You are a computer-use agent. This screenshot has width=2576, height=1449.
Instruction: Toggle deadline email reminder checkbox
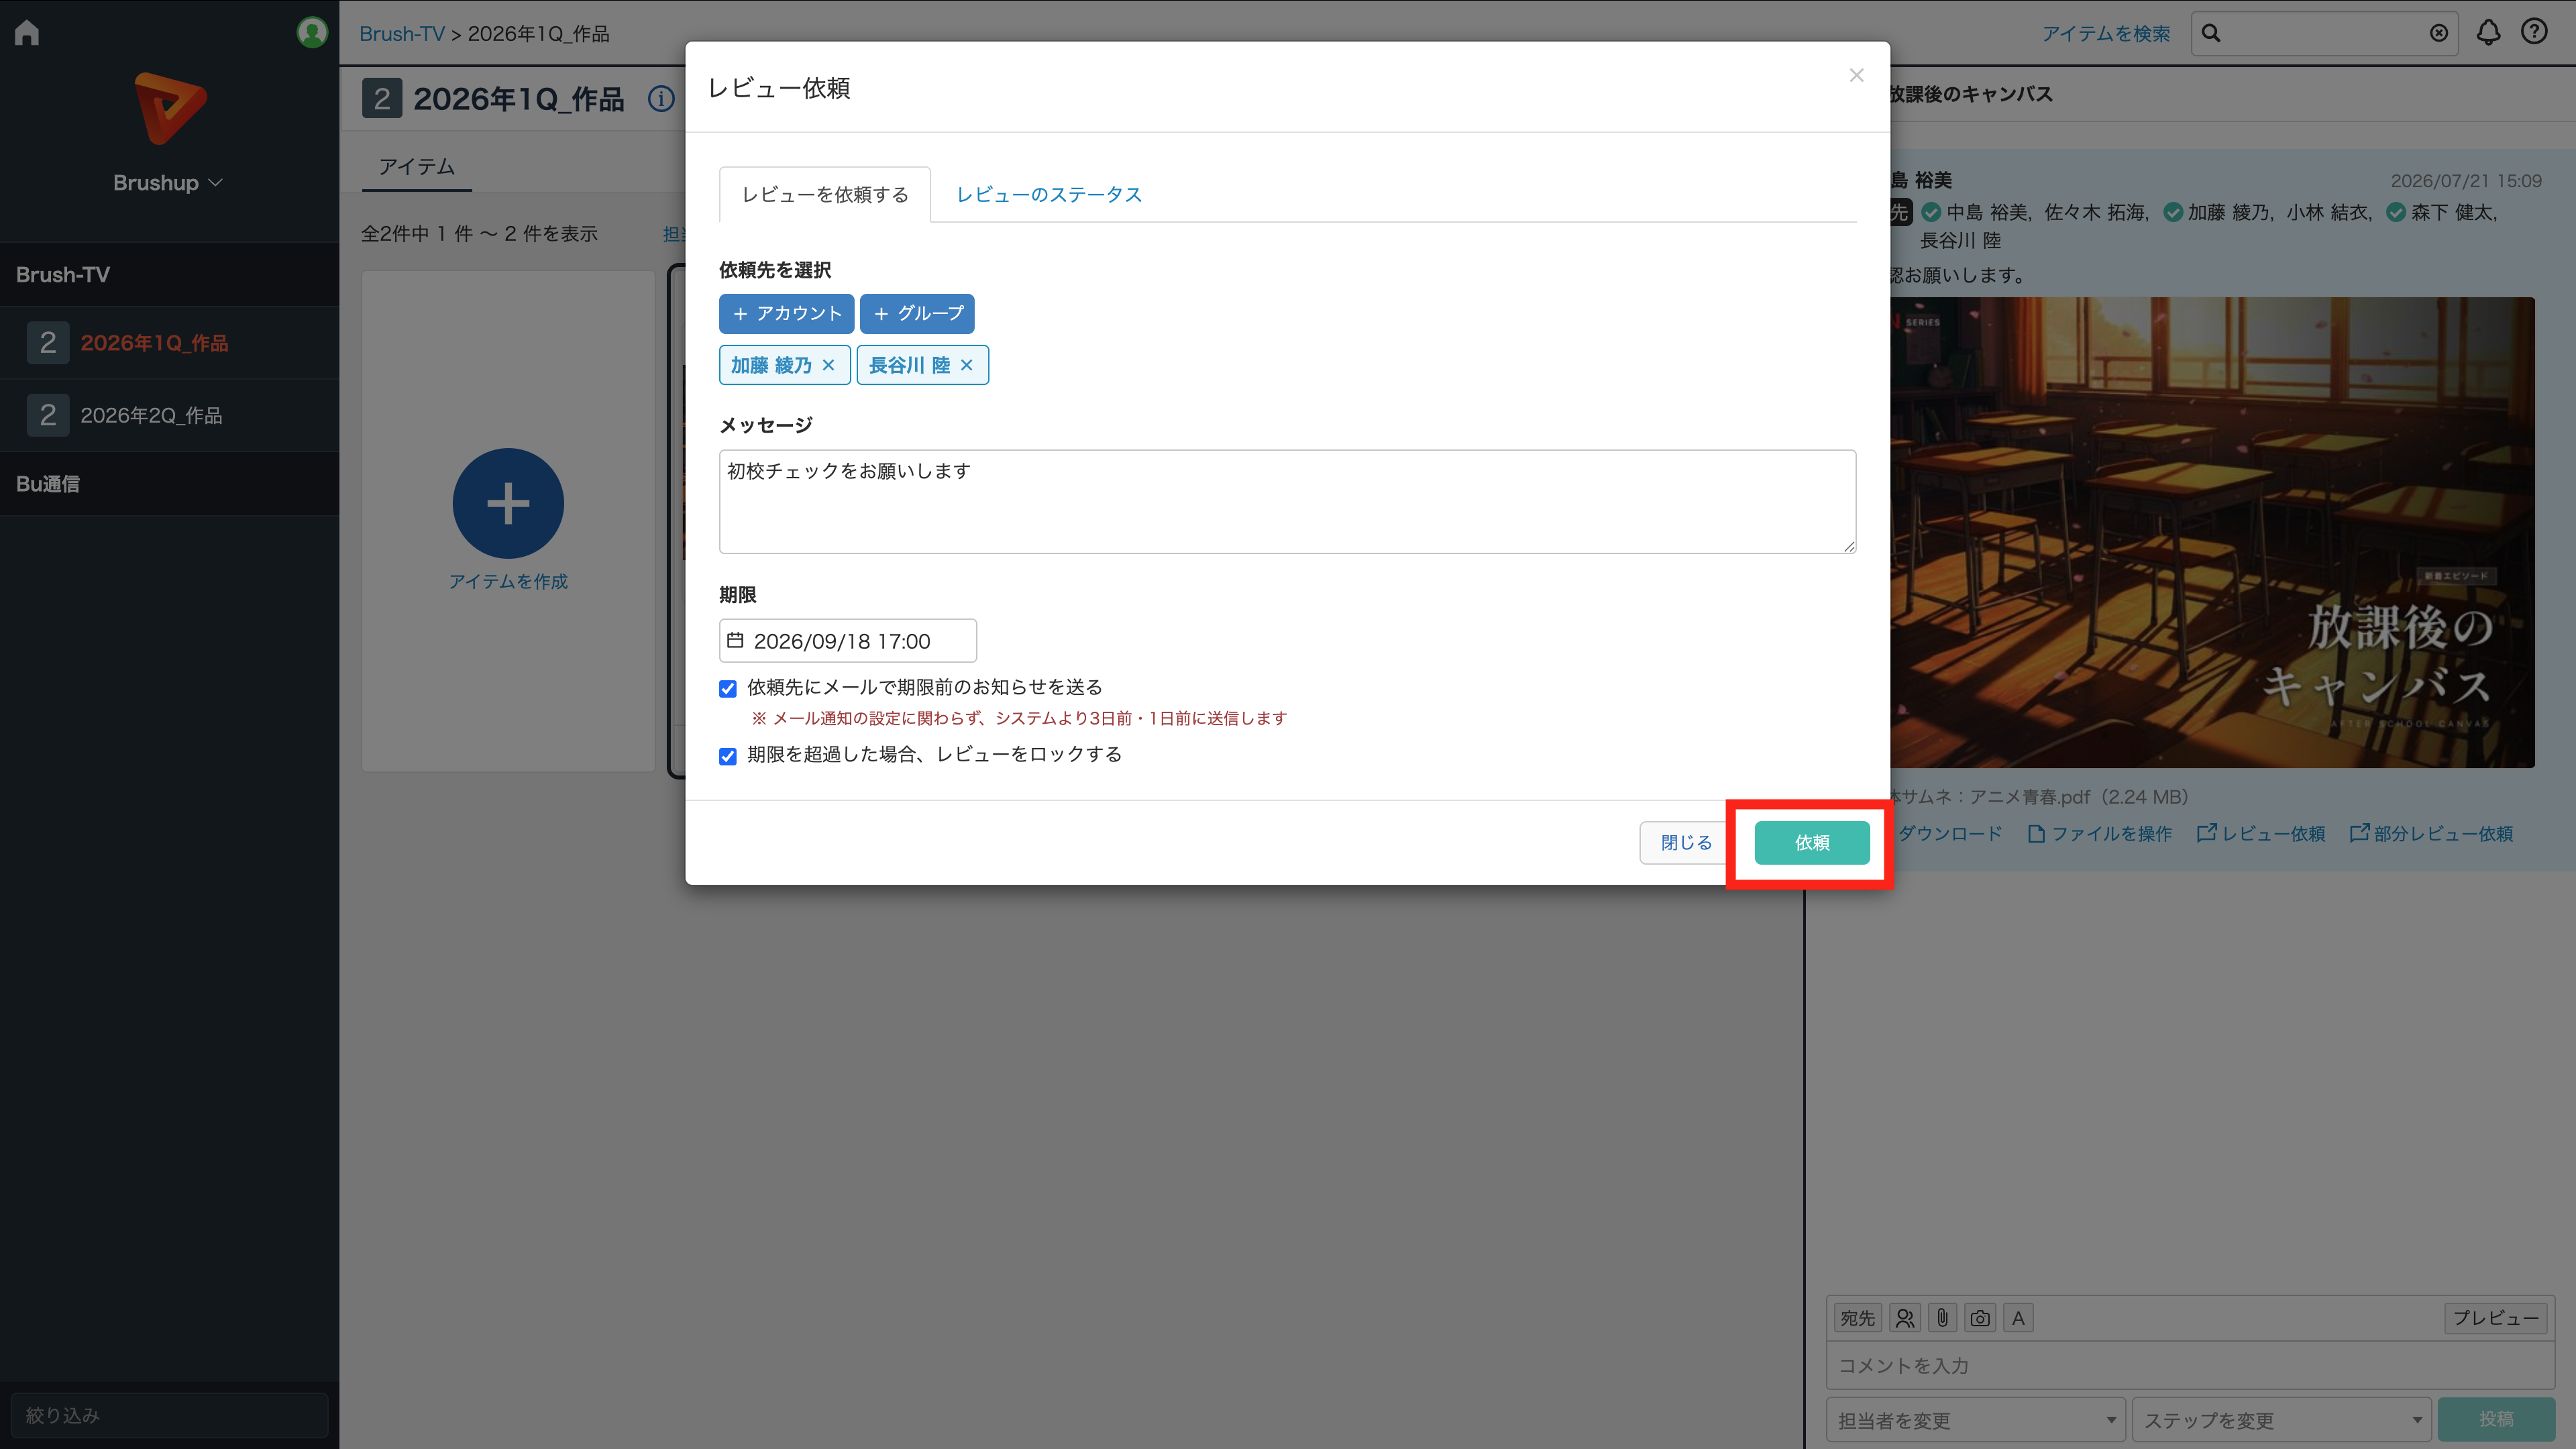point(728,689)
